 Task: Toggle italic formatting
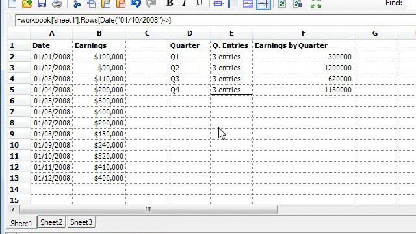(x=184, y=3)
